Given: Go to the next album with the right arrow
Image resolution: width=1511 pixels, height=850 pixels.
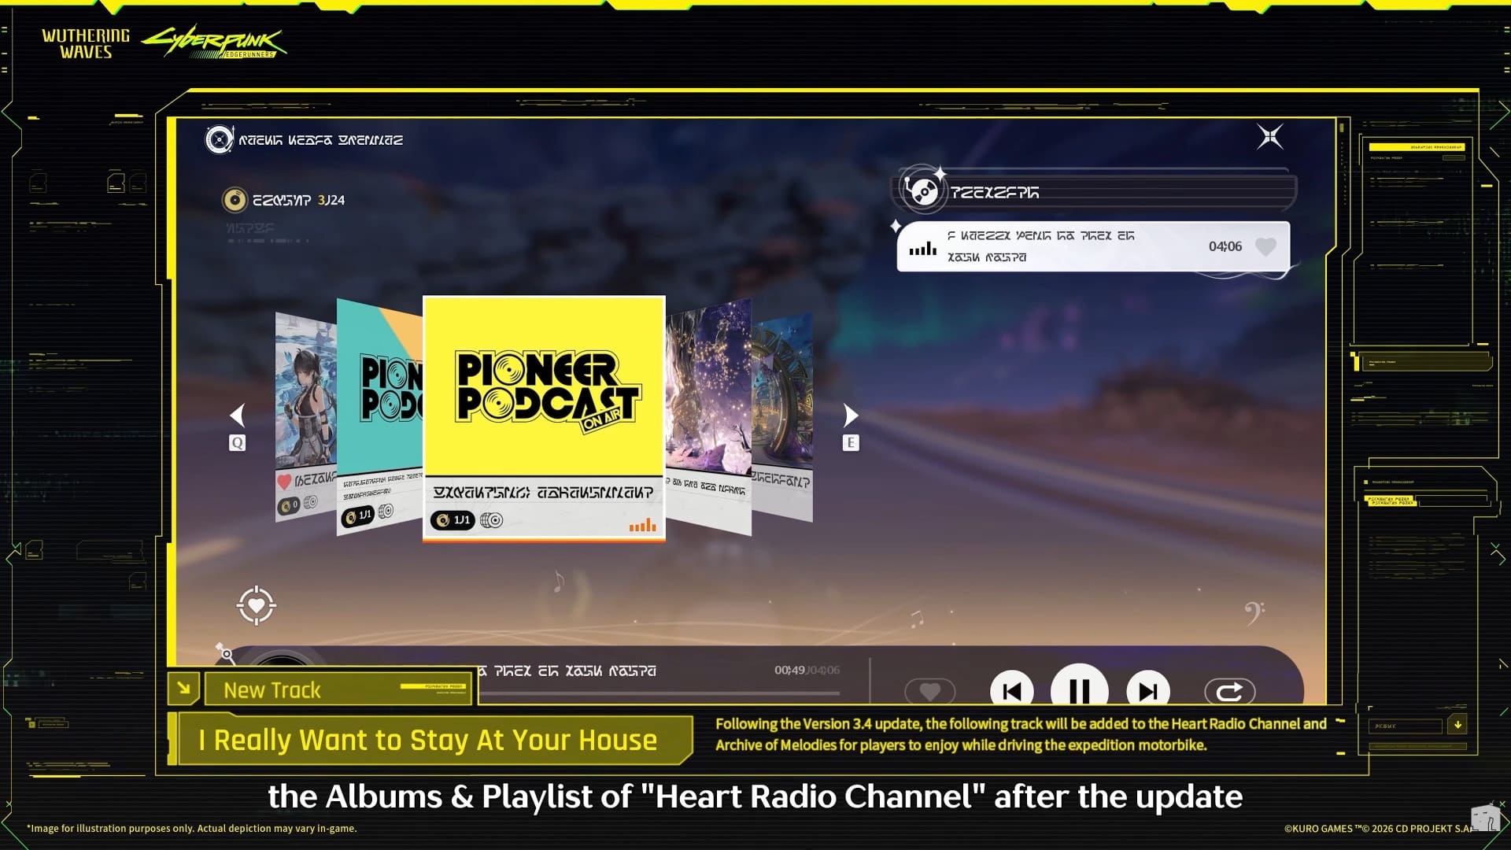Looking at the screenshot, I should coord(850,415).
